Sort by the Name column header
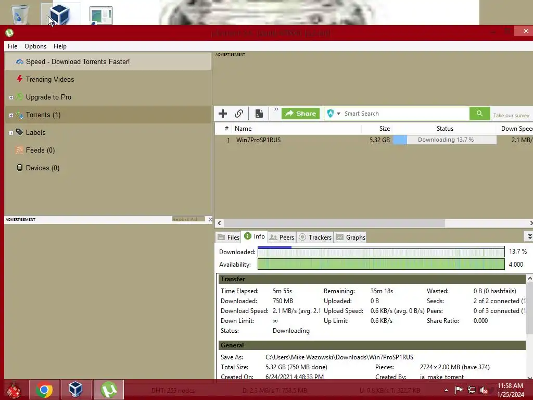This screenshot has height=400, width=533. coord(296,129)
